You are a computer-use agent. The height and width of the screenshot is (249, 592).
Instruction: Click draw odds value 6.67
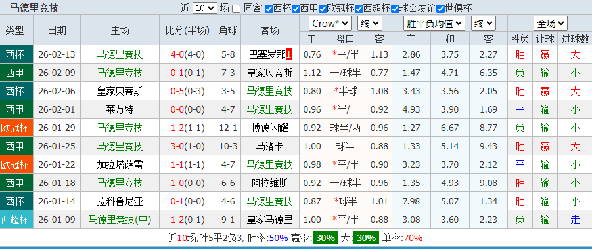(x=449, y=128)
